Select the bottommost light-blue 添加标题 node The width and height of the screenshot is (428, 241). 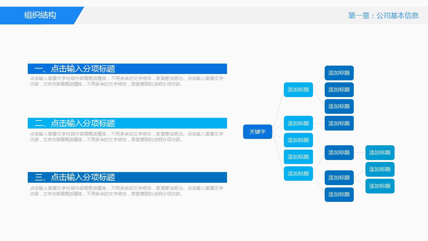(298, 174)
